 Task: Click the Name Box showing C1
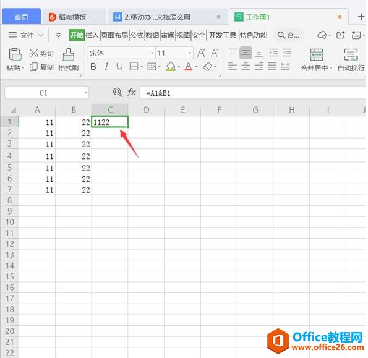point(47,93)
